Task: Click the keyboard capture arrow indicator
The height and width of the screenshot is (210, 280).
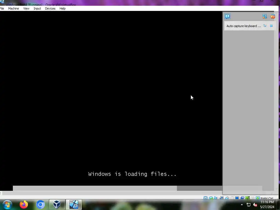Action: (258, 198)
